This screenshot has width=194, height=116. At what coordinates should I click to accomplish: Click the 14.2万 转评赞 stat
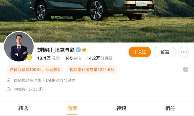[x=99, y=58]
